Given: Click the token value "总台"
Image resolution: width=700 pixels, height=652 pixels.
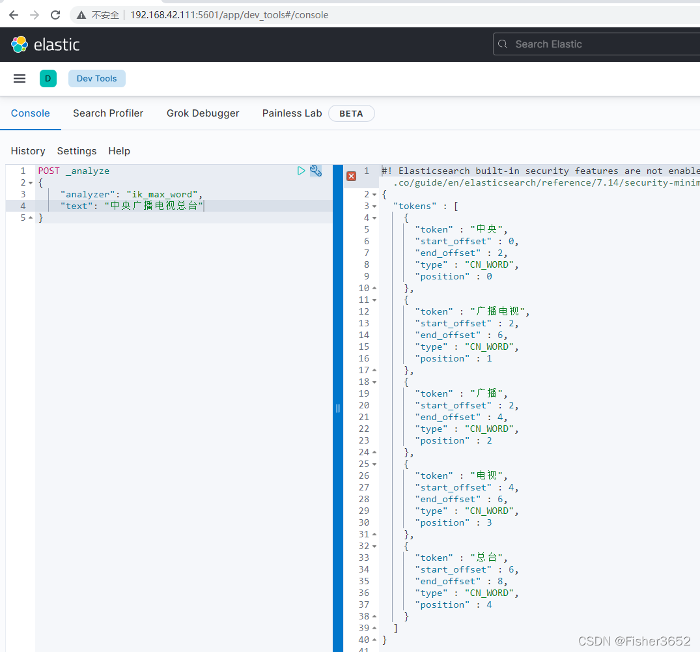Looking at the screenshot, I should [486, 558].
